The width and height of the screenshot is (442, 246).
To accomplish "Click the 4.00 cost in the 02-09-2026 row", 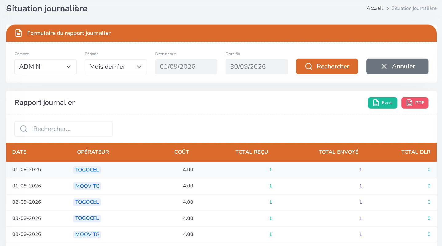I will (188, 202).
